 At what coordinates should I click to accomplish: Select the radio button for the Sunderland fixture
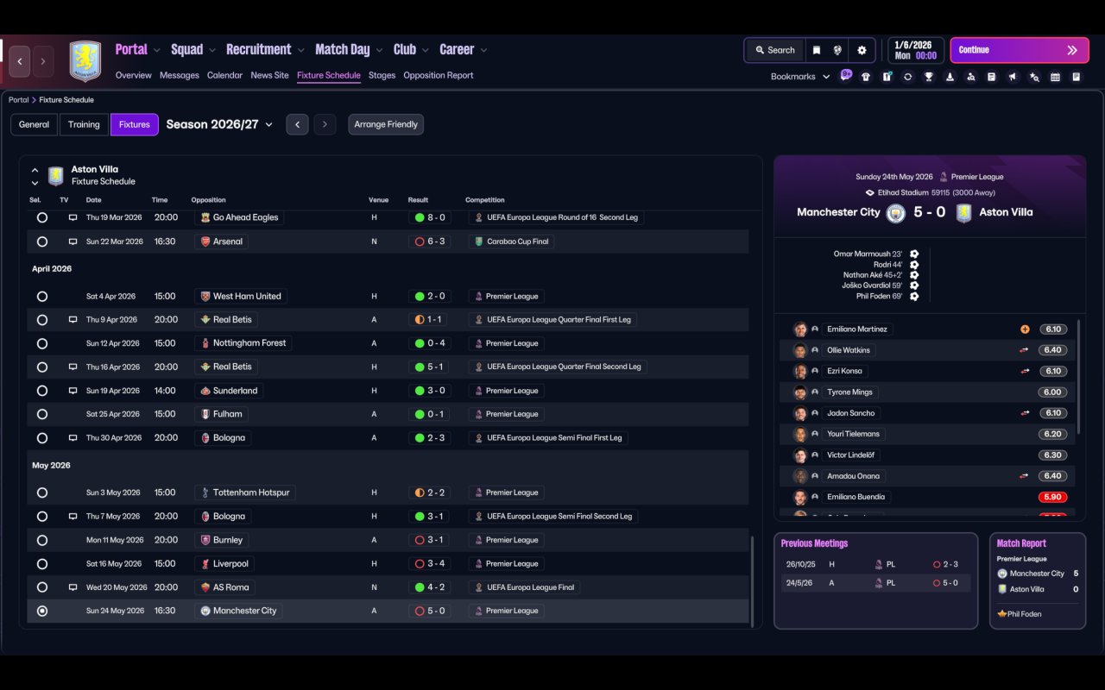coord(42,391)
